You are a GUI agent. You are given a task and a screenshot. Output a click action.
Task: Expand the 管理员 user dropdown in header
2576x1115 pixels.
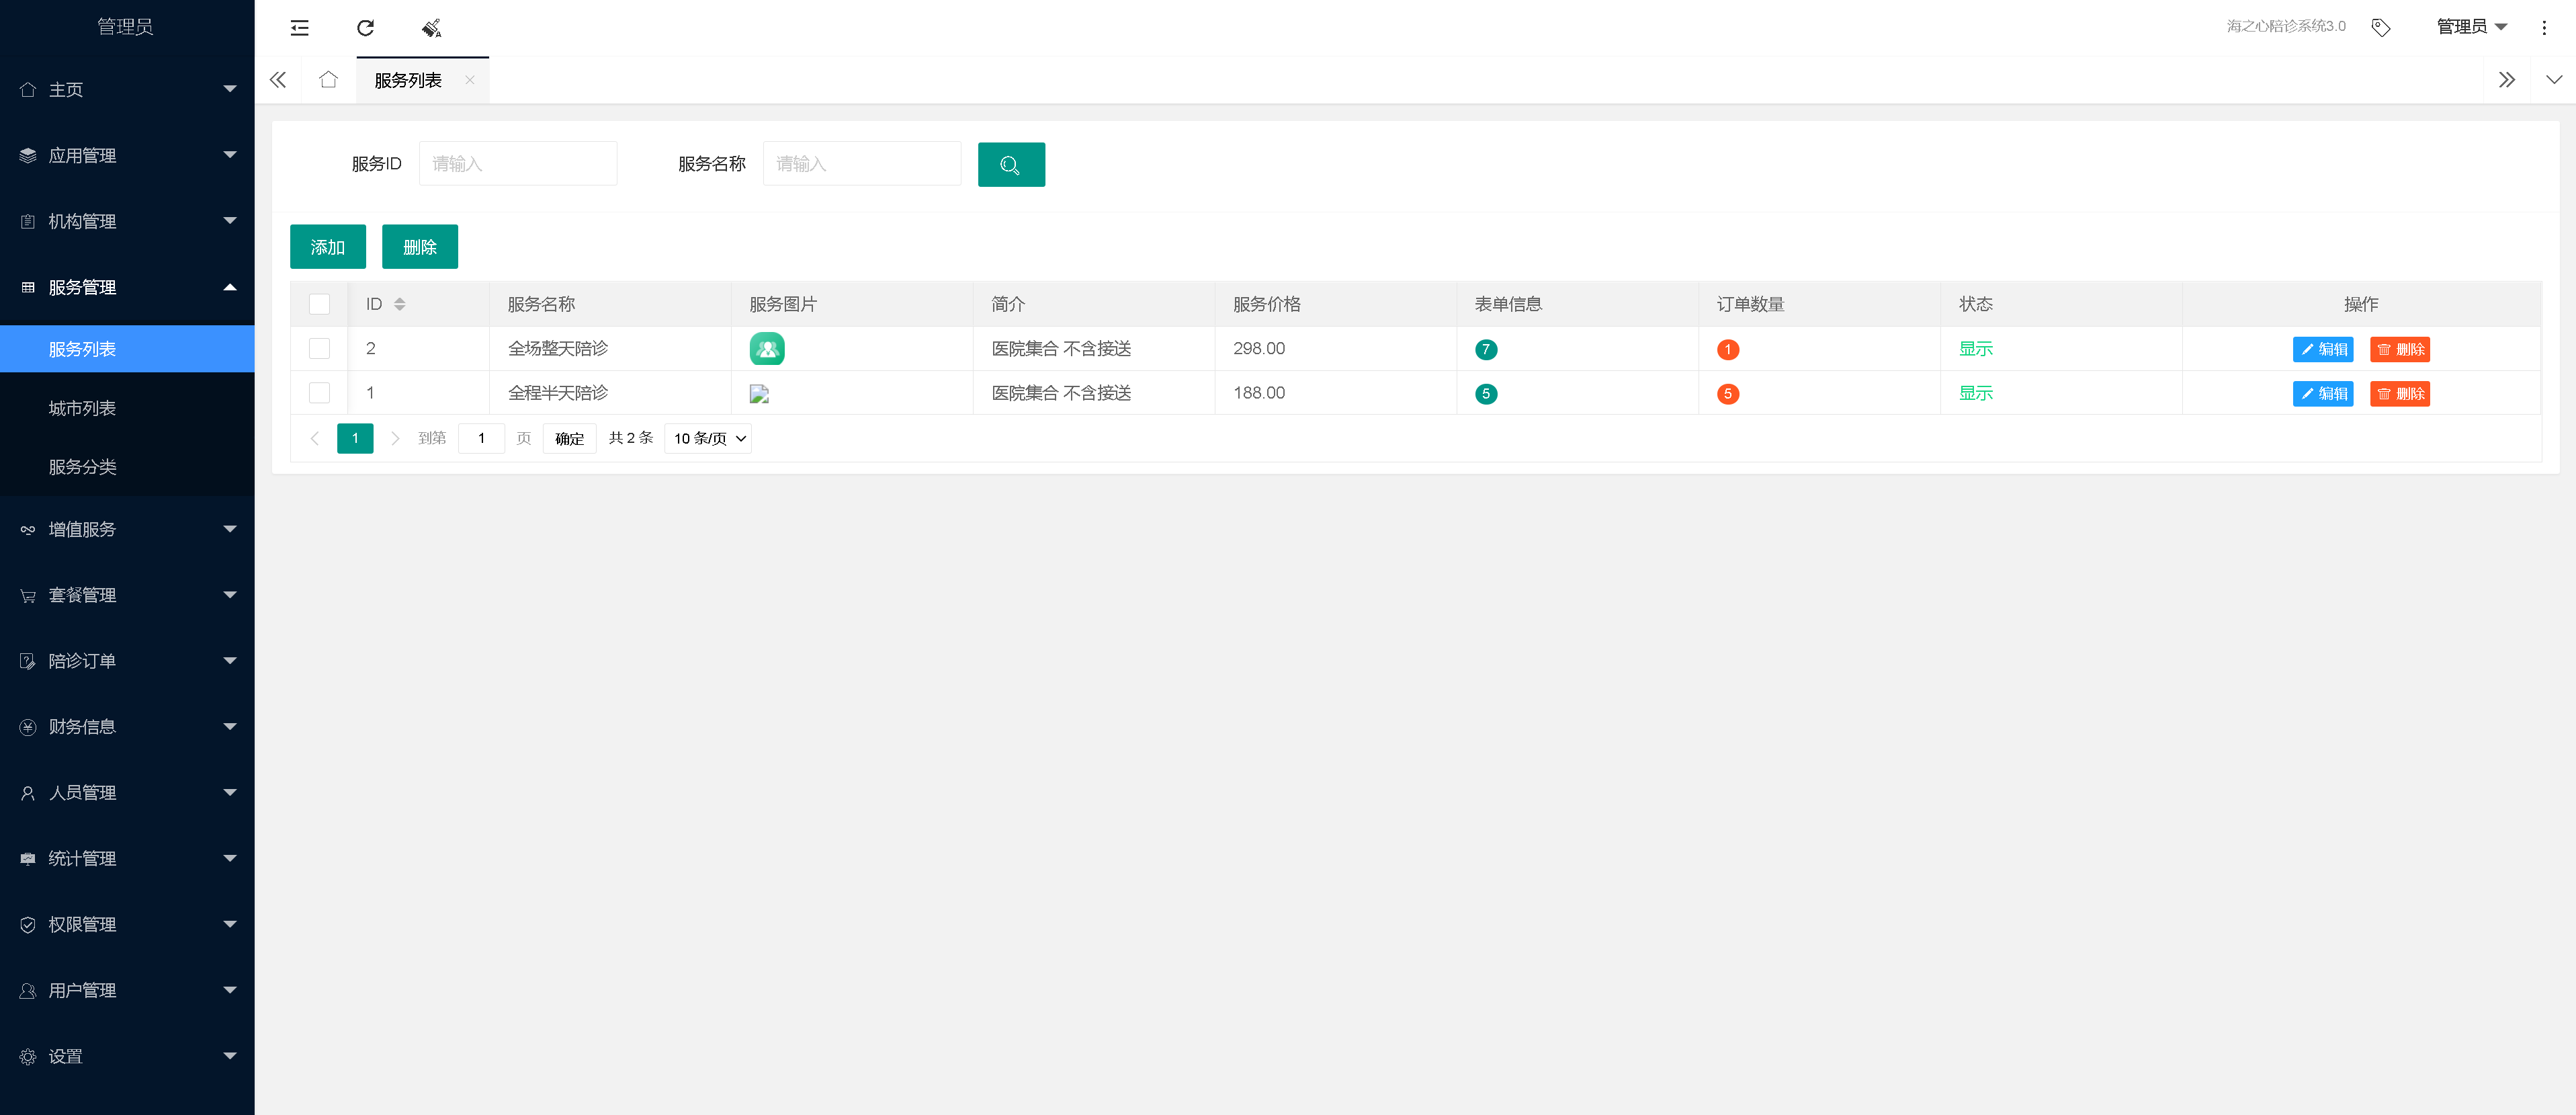2471,27
